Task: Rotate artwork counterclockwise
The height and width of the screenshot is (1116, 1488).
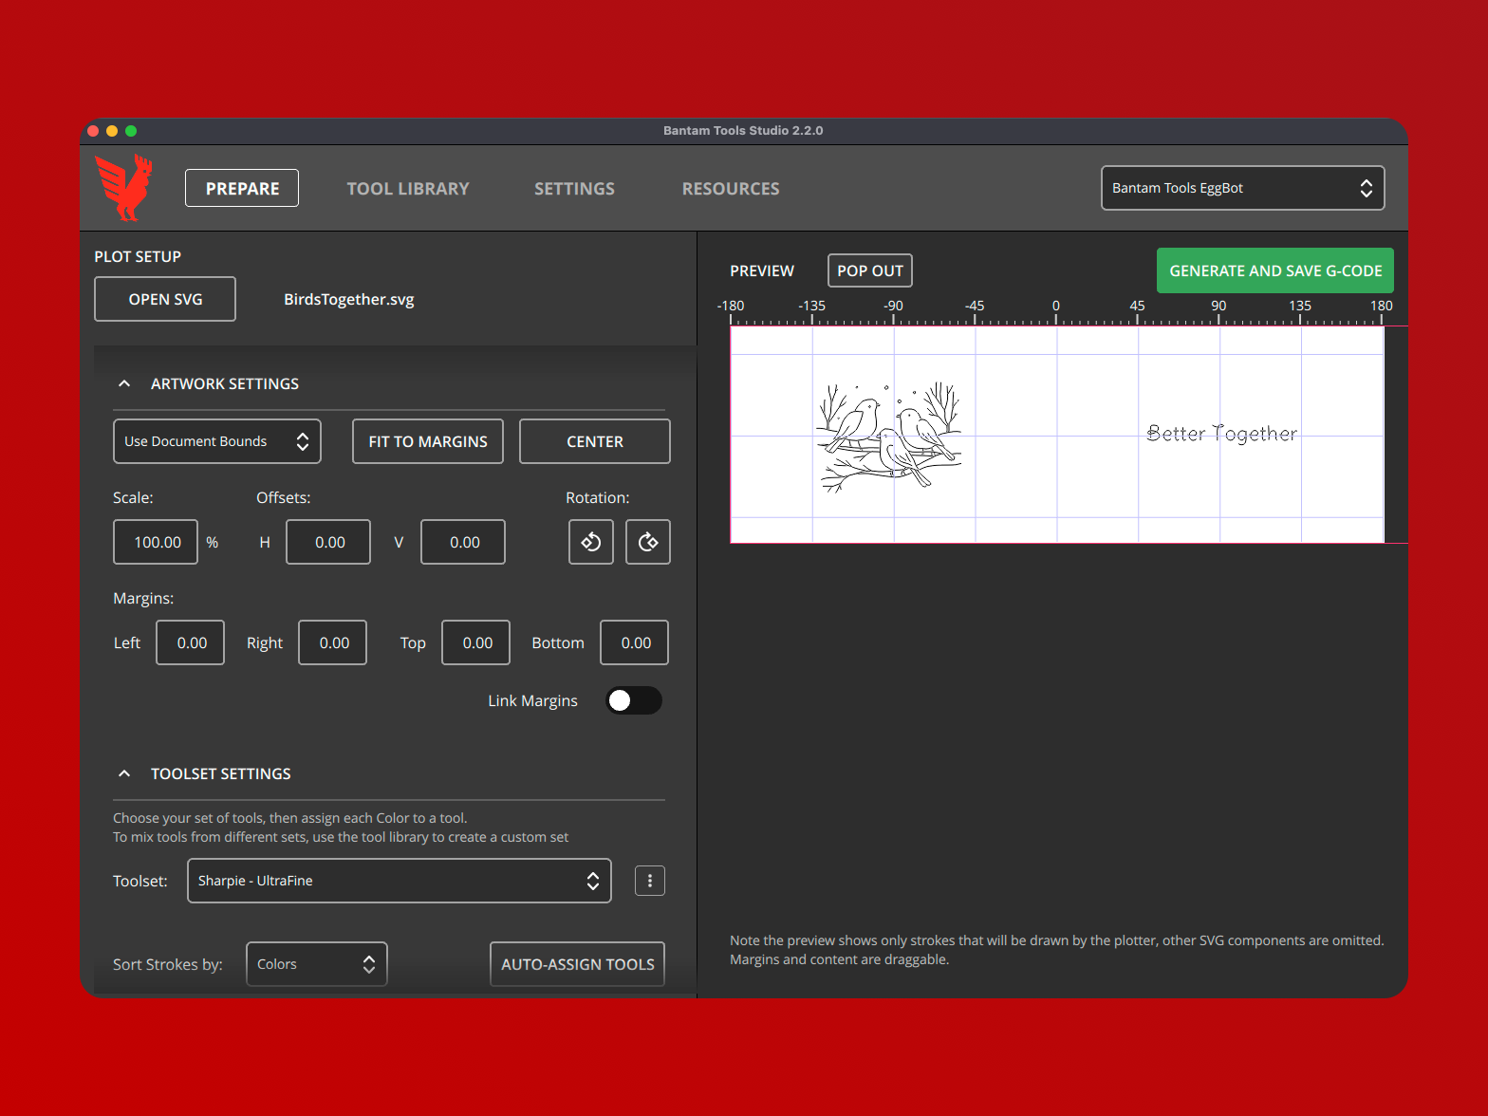Action: tap(590, 542)
